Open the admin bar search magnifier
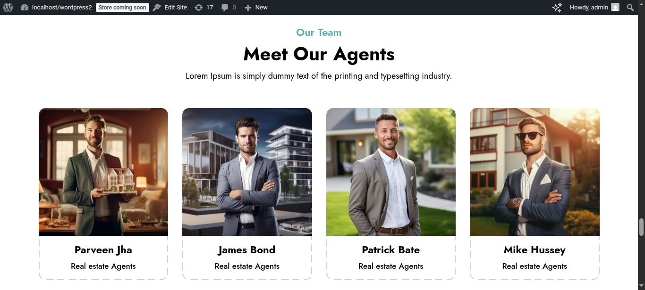This screenshot has height=290, width=645. coord(630,8)
